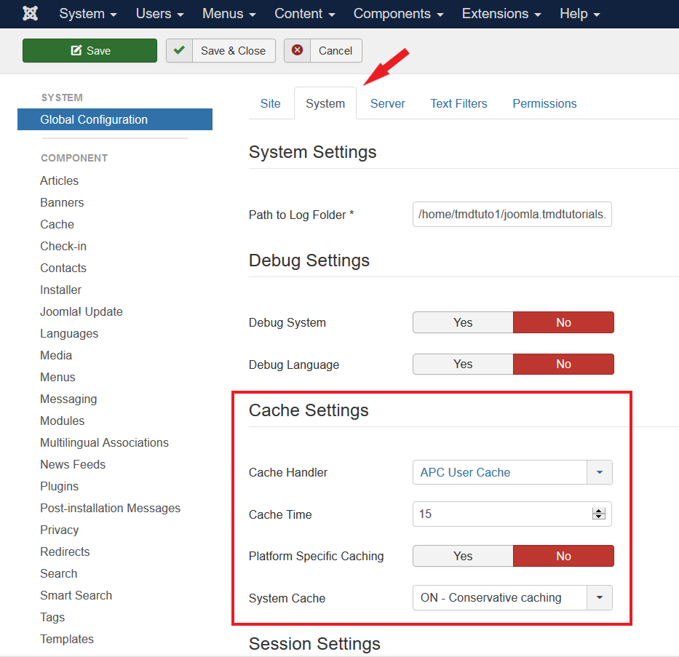
Task: Switch to the Text Filters tab
Action: 458,103
